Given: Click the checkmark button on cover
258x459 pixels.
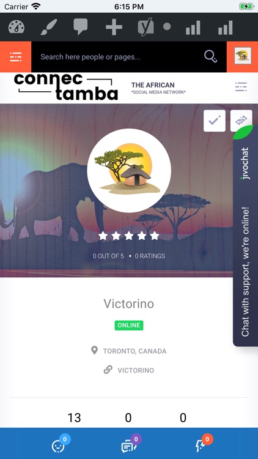Looking at the screenshot, I should 215,121.
